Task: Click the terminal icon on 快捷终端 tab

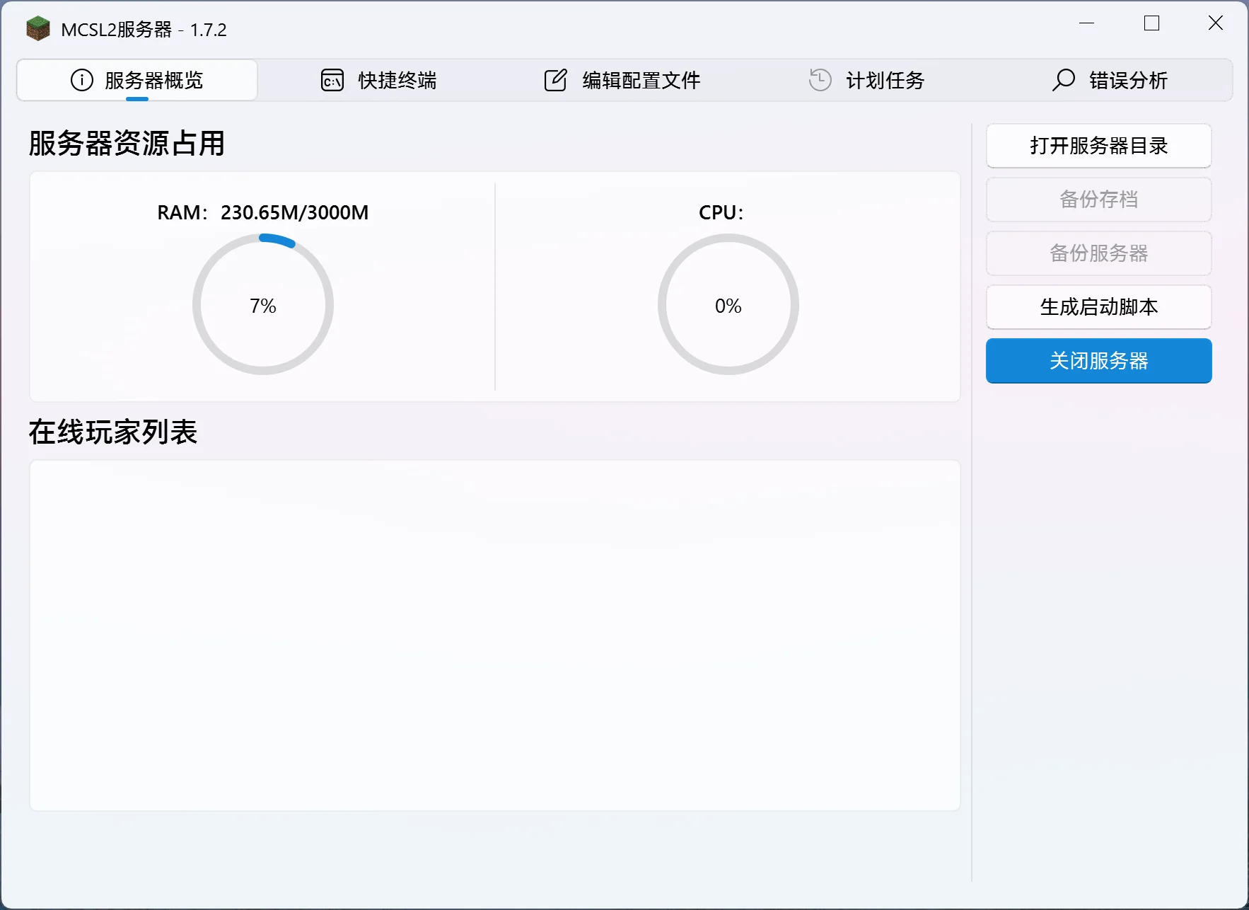Action: pos(332,81)
